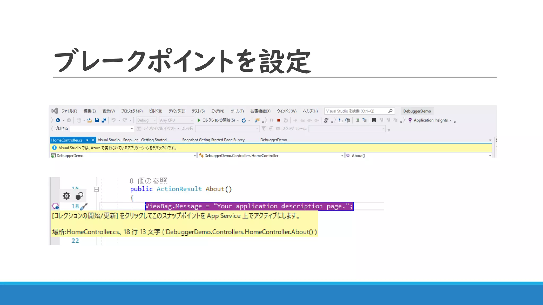Open the 編集(E) menu

(x=90, y=111)
